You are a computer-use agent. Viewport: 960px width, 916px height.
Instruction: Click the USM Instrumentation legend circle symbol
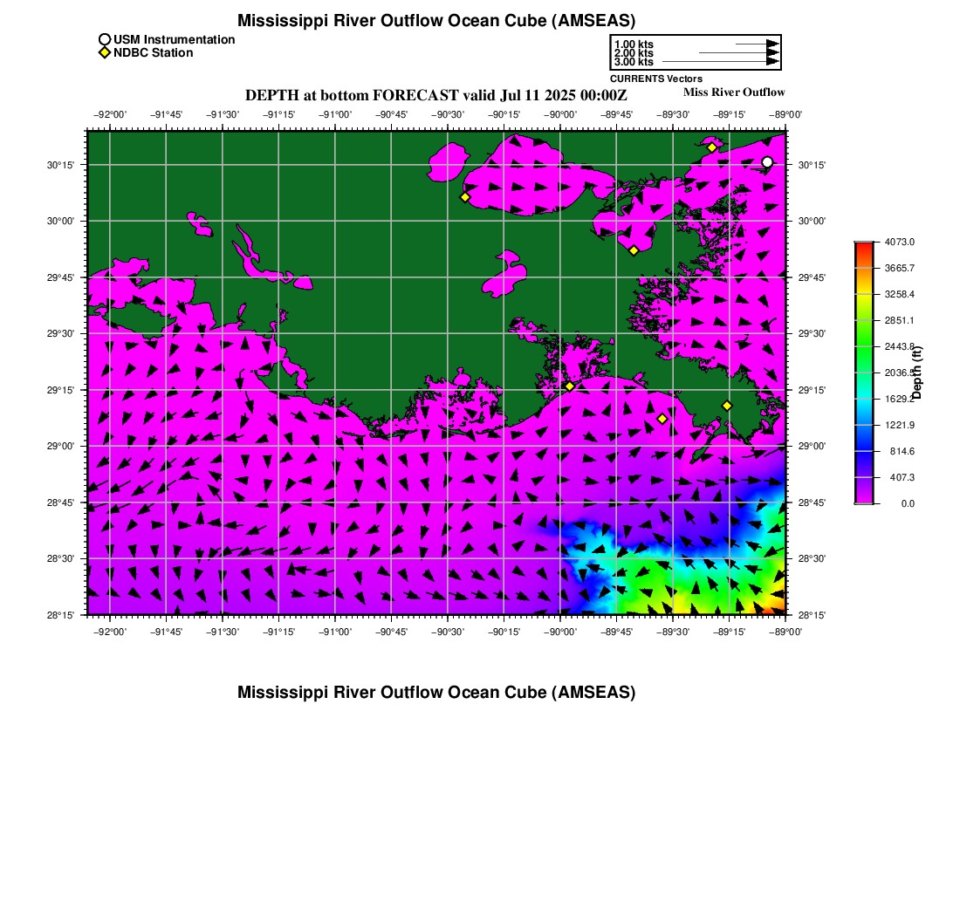(x=105, y=39)
